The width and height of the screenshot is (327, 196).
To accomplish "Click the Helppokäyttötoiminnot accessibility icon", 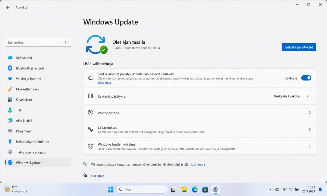I will (10, 142).
